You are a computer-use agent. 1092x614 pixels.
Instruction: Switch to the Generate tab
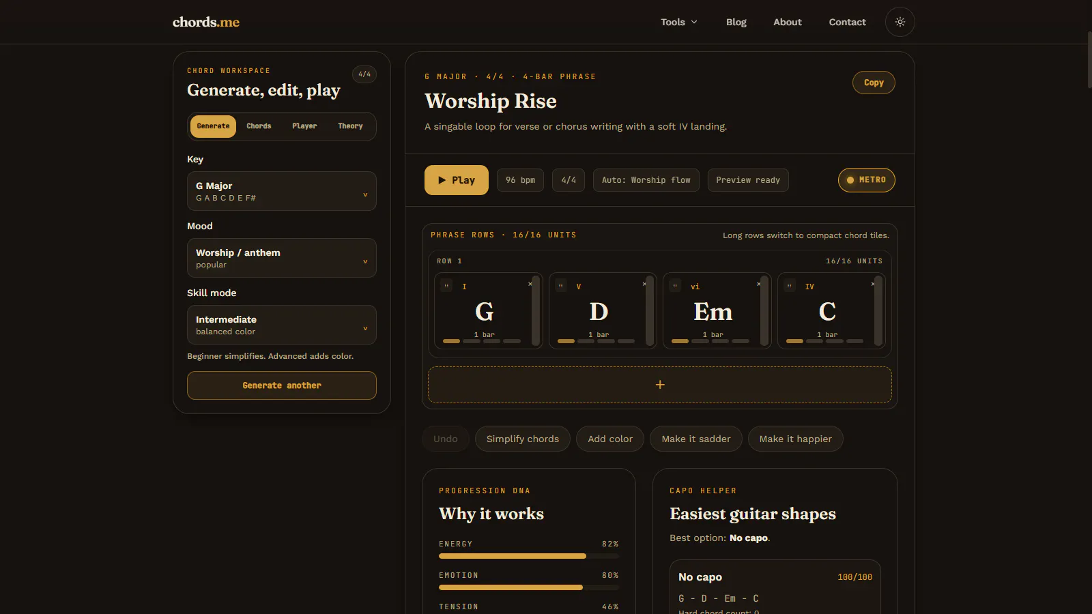pos(213,126)
